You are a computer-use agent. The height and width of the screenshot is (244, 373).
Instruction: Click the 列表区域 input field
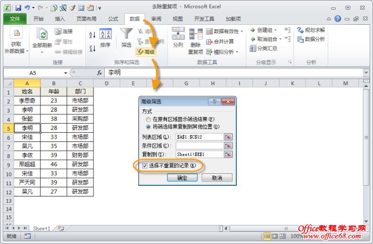(199, 137)
